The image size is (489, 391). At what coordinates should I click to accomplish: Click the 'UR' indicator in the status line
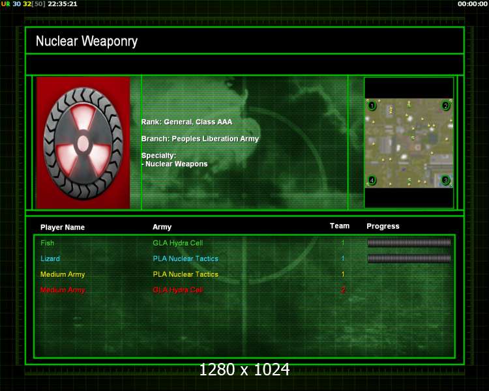(x=6, y=4)
